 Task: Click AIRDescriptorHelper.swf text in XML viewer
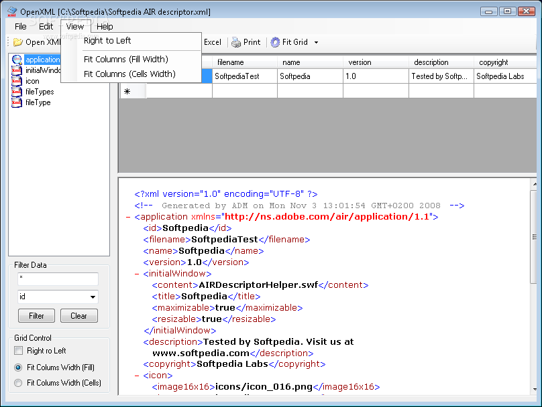258,285
